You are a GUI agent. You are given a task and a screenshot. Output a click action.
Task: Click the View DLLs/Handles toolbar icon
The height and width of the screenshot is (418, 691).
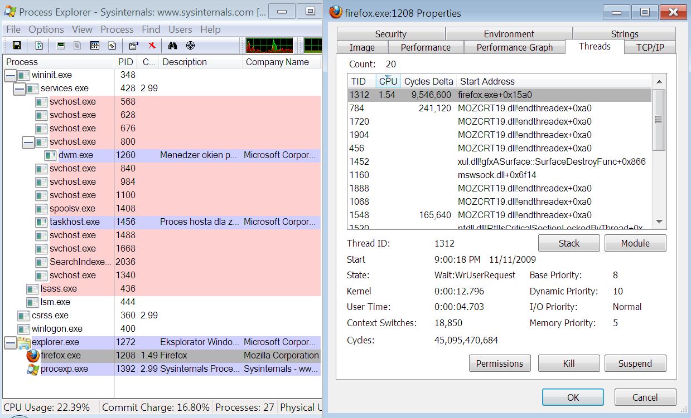[112, 46]
